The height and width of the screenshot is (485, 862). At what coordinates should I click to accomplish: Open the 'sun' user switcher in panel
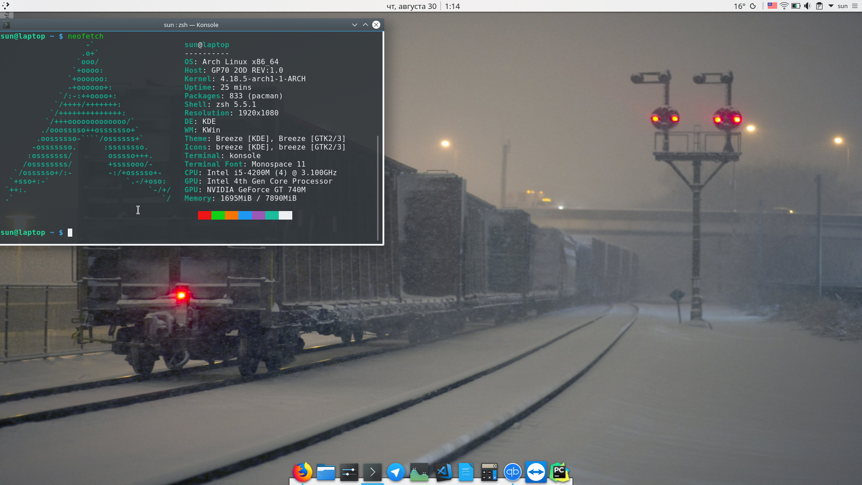tap(843, 6)
